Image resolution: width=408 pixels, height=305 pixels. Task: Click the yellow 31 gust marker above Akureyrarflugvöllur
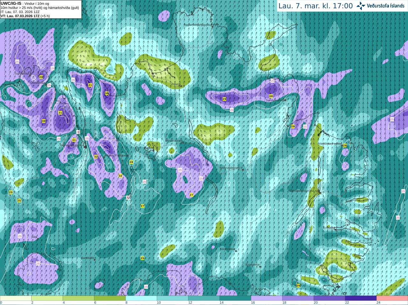[74, 140]
